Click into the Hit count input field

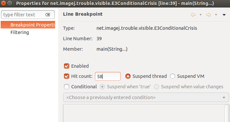pos(108,76)
